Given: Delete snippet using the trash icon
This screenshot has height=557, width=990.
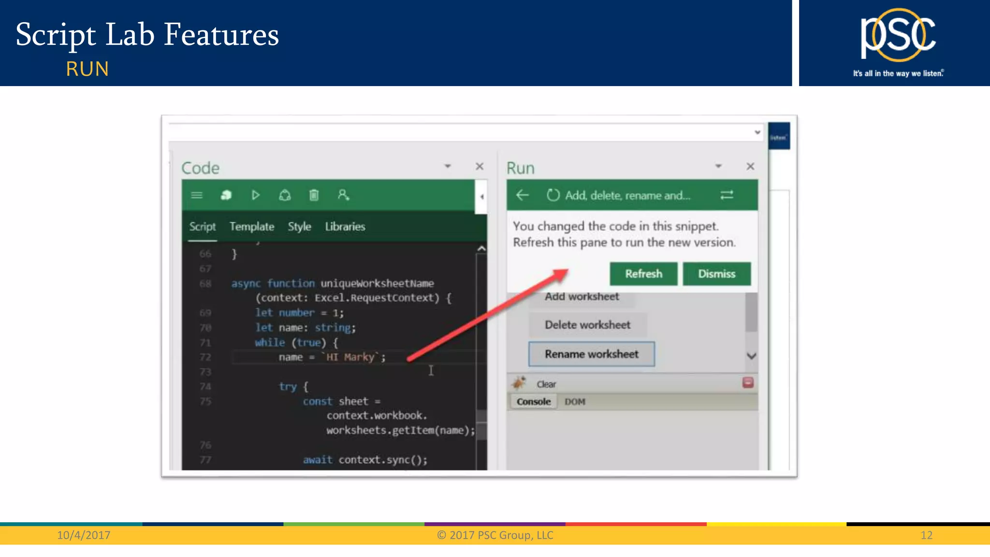Looking at the screenshot, I should point(314,195).
